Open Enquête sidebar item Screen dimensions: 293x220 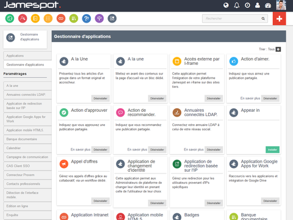point(27,215)
